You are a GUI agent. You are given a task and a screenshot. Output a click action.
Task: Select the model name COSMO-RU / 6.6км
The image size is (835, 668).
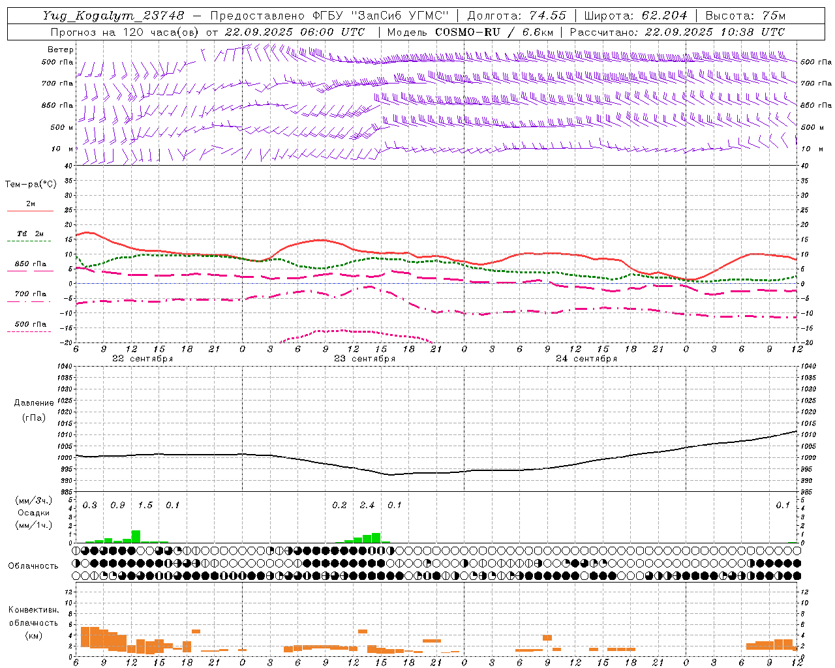click(494, 32)
